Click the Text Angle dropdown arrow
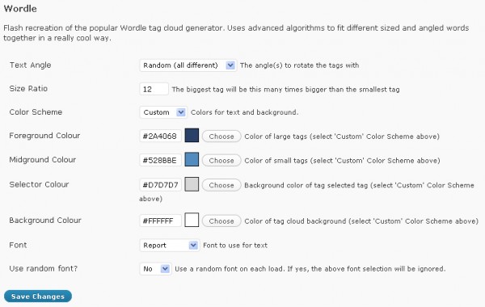The width and height of the screenshot is (485, 307). tap(230, 65)
